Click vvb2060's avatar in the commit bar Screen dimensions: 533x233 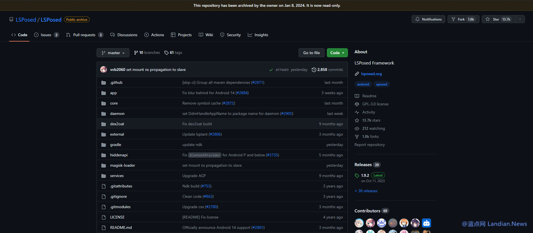(x=104, y=70)
